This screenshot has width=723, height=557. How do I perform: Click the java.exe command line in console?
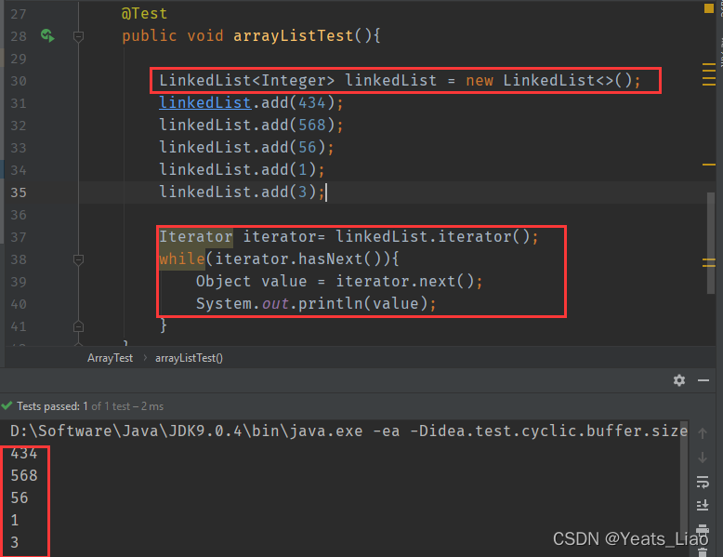(348, 431)
